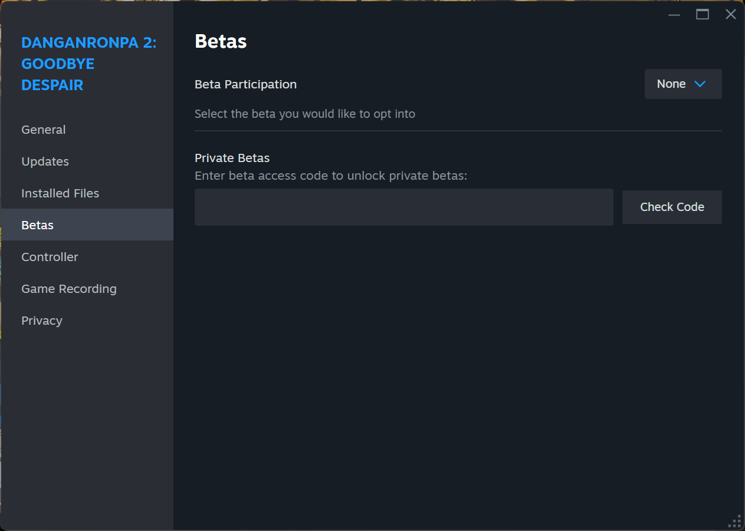Image resolution: width=745 pixels, height=531 pixels.
Task: Close the properties window
Action: tap(731, 15)
